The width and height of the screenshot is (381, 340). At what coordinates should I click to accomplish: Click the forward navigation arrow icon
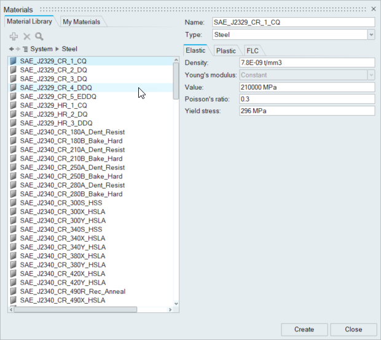(18, 49)
